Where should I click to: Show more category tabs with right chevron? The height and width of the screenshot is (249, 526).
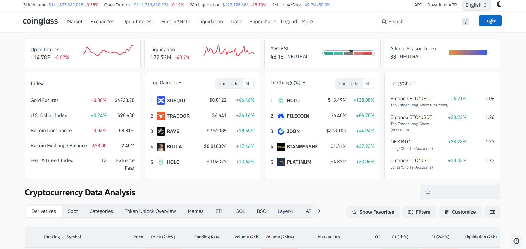(x=319, y=211)
